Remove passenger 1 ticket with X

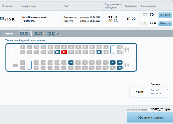168,89
